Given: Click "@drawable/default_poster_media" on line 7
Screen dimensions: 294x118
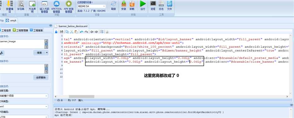Looking at the screenshot, I should pos(249,58).
